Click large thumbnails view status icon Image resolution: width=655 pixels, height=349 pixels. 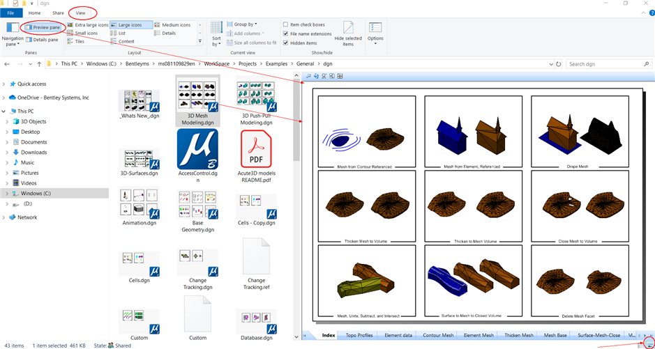pyautogui.click(x=649, y=346)
